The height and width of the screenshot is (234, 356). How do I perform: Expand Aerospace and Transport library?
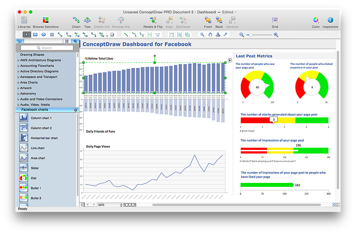[18, 77]
